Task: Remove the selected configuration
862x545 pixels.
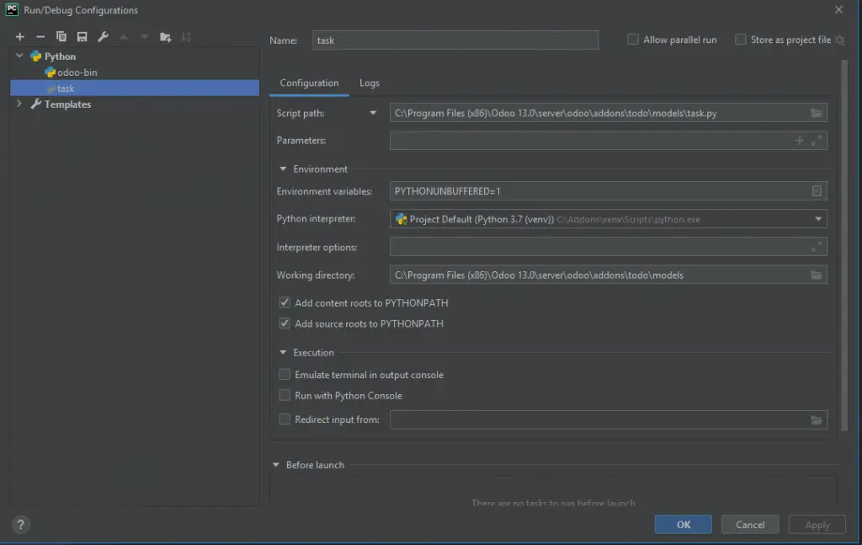Action: [39, 36]
